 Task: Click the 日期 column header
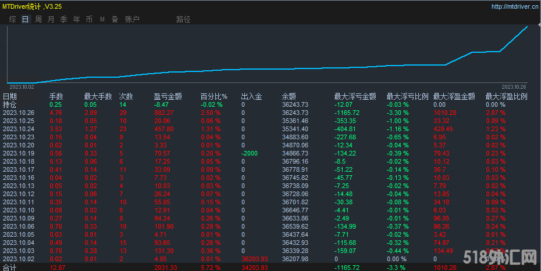(x=10, y=96)
